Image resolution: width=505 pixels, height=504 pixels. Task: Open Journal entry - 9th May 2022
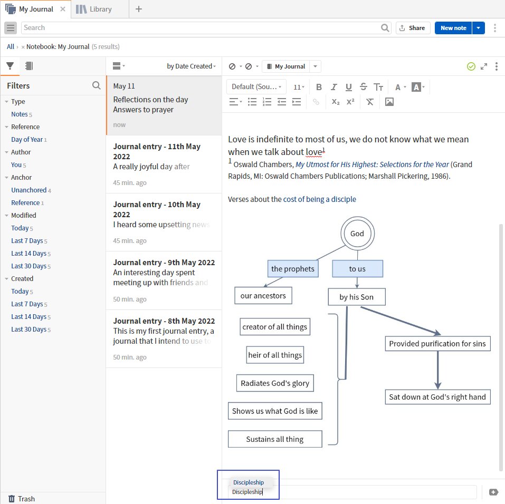pos(164,280)
